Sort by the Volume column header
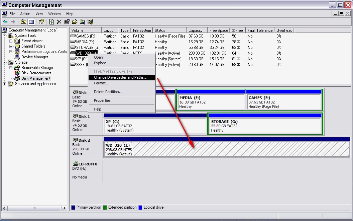Viewport: 353px width, 221px height. 86,30
